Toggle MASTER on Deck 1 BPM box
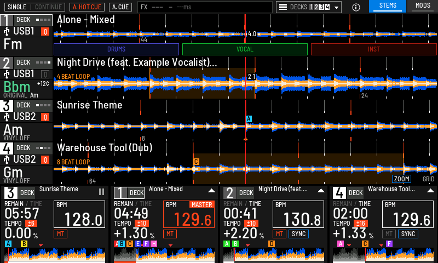Image resolution: width=438 pixels, height=263 pixels. click(201, 205)
